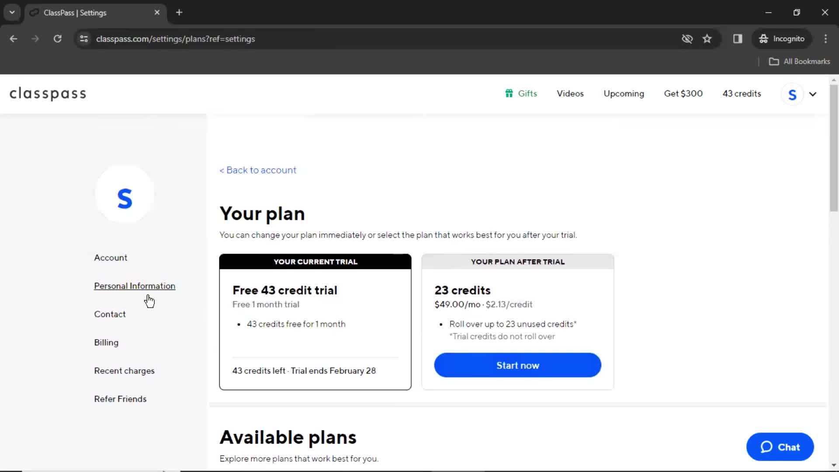This screenshot has width=839, height=472.
Task: Click the Recent charges sidebar option
Action: [x=125, y=371]
